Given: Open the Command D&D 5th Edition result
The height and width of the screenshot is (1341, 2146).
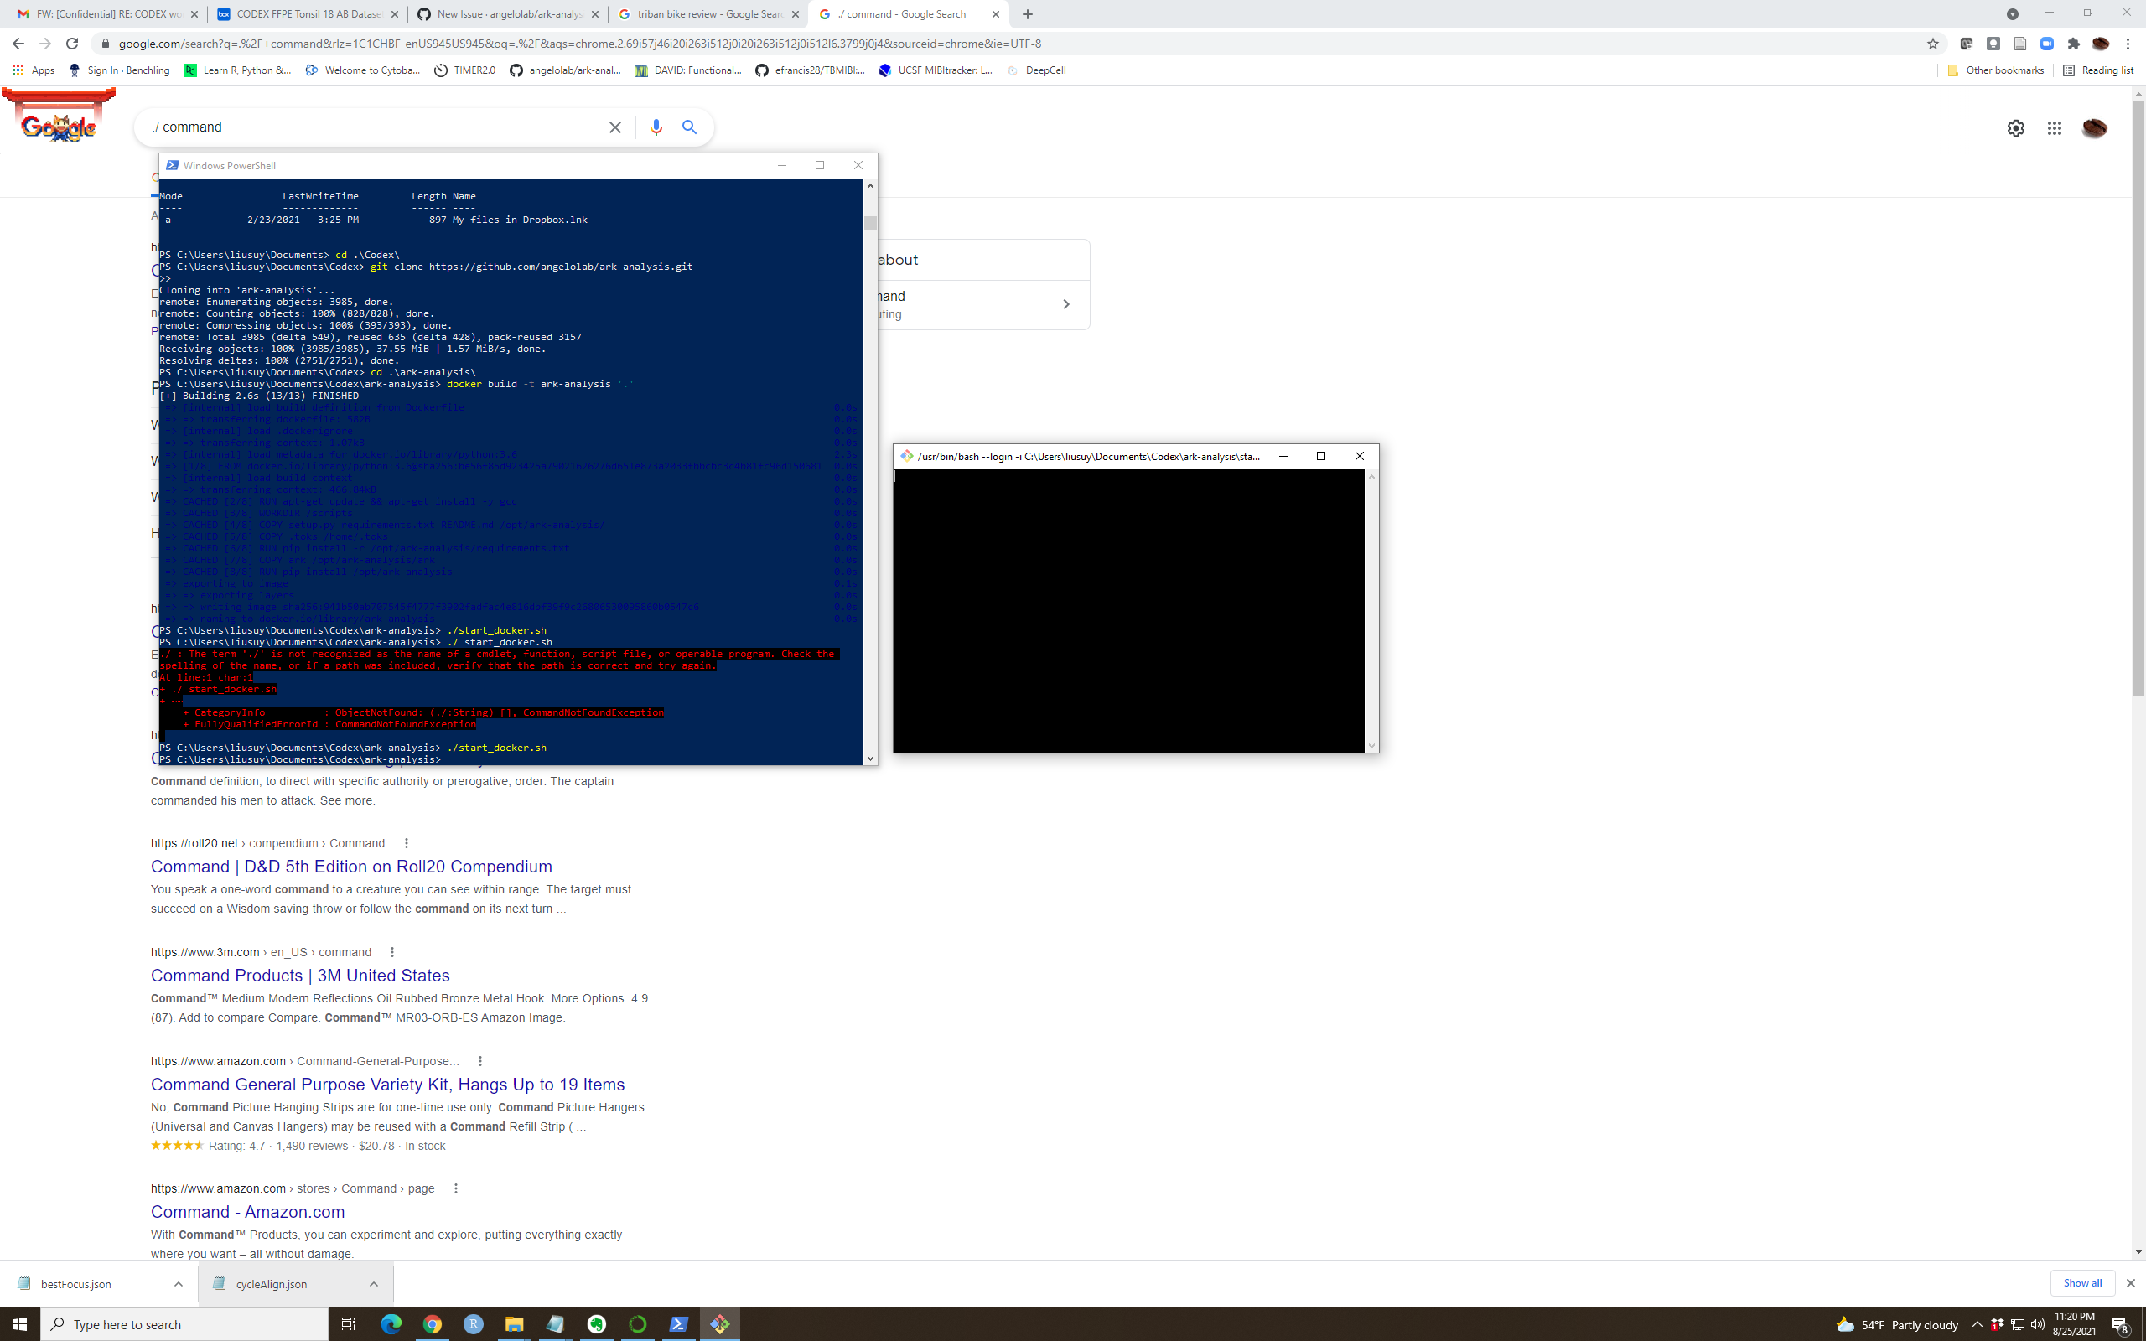Looking at the screenshot, I should pyautogui.click(x=350, y=867).
